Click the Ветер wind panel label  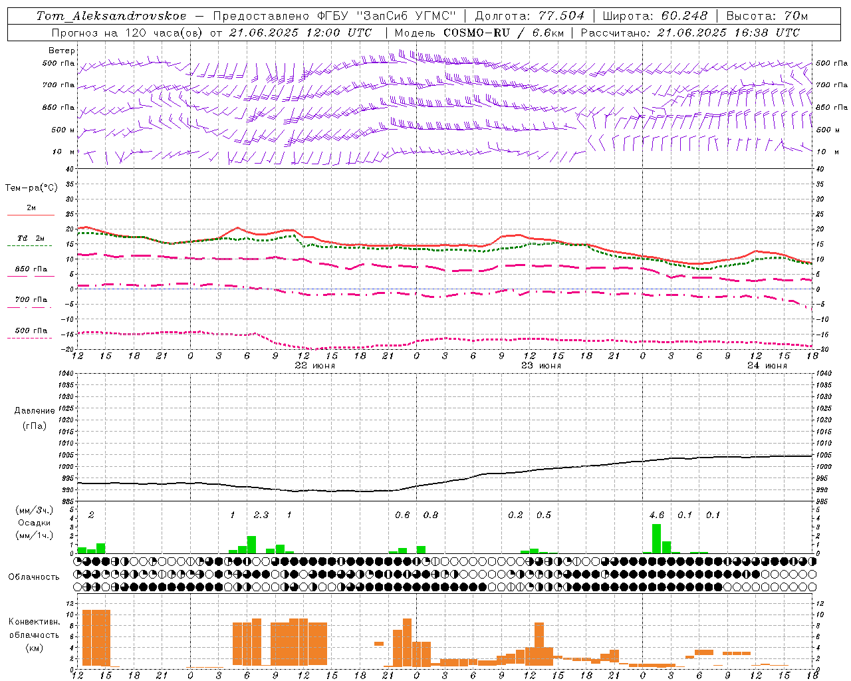[x=62, y=51]
